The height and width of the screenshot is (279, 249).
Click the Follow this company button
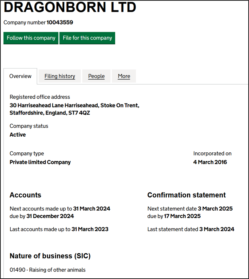(x=31, y=38)
